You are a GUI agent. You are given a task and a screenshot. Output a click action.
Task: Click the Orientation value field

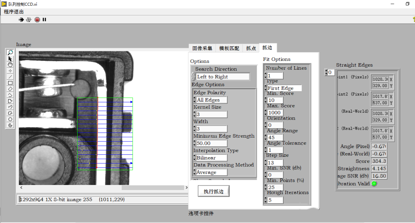275,125
